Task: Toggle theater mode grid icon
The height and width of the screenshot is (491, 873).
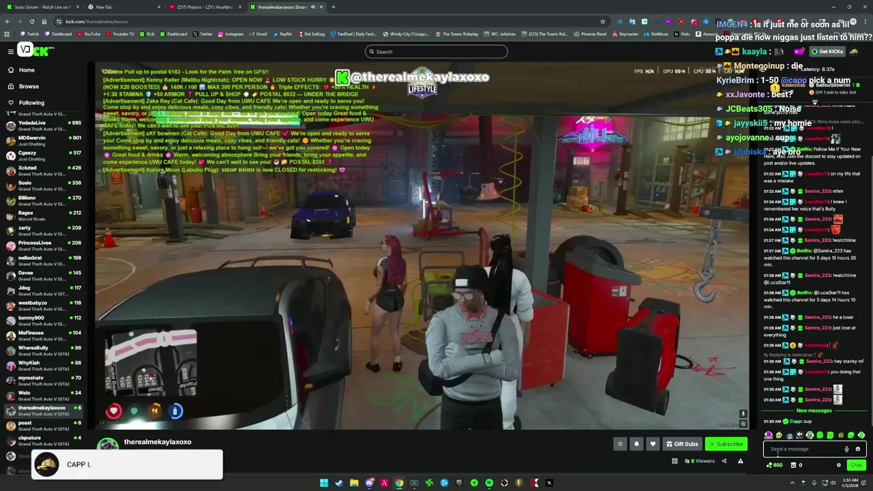Action: pyautogui.click(x=675, y=461)
